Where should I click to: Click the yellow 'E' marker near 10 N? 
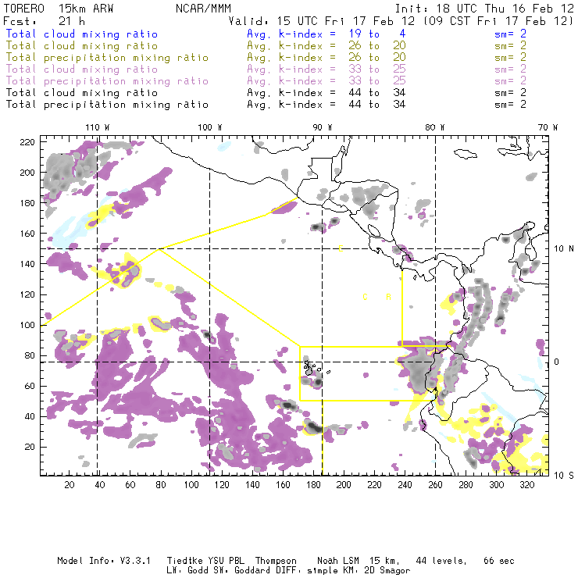point(341,249)
